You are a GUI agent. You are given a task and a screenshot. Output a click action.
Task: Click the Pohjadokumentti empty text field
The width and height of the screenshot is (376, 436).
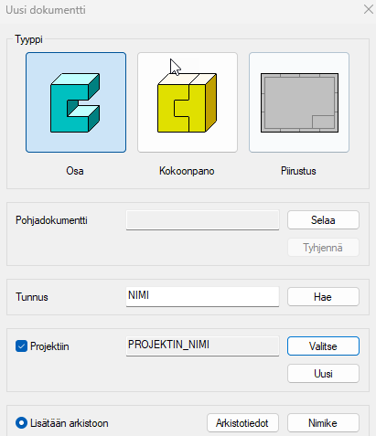202,220
